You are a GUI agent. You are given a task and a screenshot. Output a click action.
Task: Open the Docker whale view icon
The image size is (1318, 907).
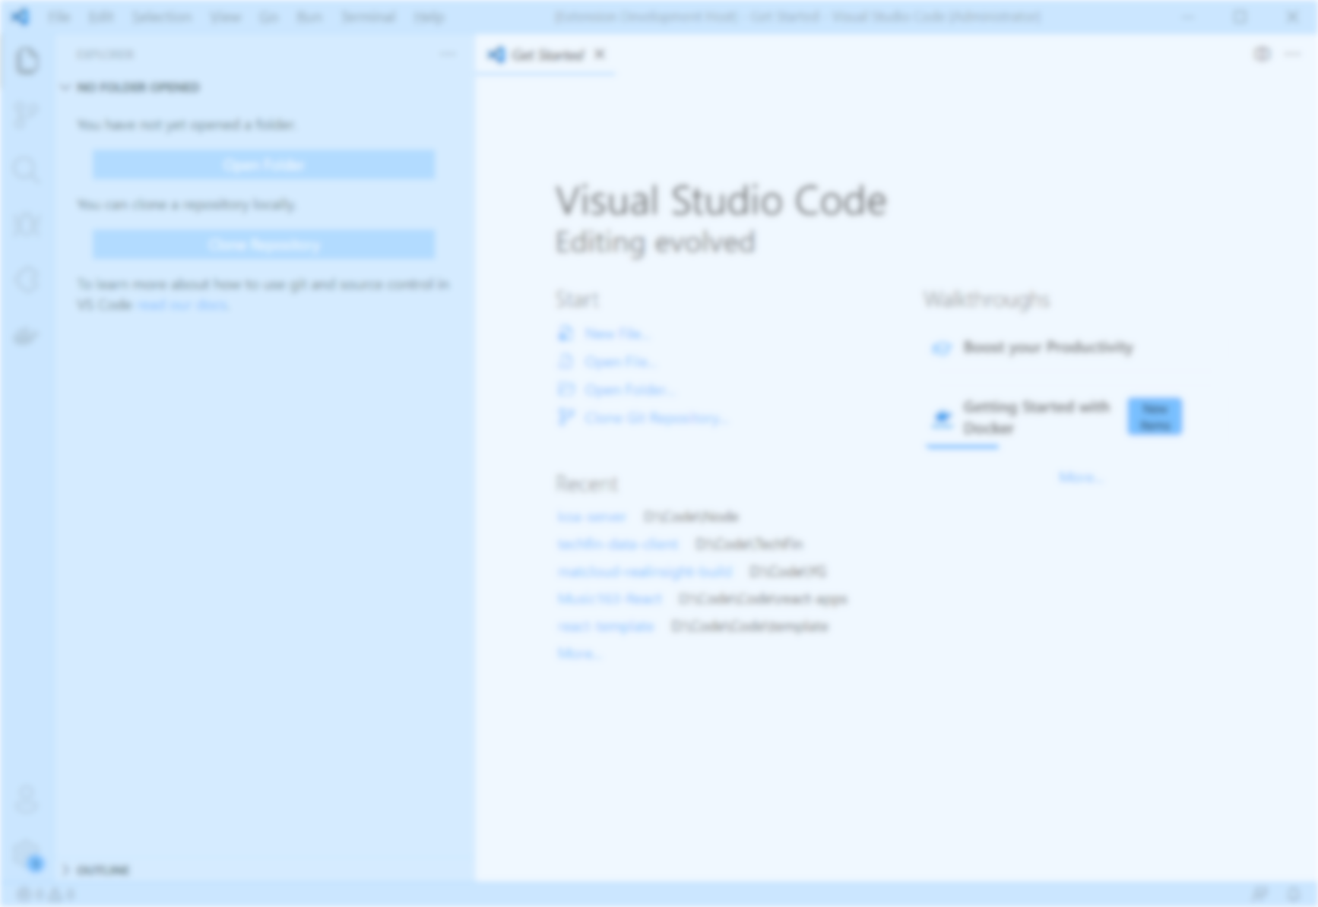click(x=27, y=336)
